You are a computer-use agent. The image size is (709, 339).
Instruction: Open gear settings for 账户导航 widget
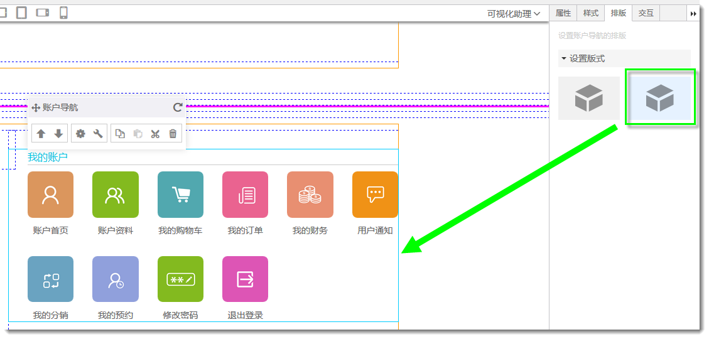tap(80, 134)
